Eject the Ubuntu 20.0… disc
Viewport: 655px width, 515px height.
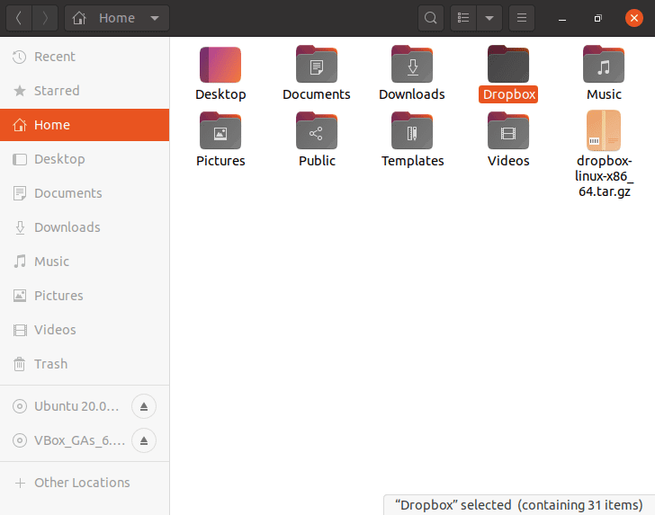[x=144, y=406]
